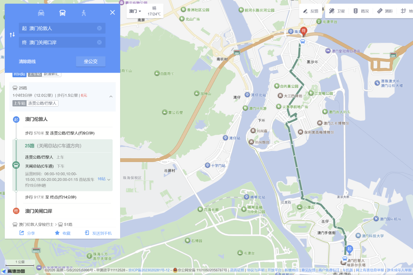Clear the destination field 澳门关闸口岸
Image resolution: width=413 pixels, height=275 pixels.
(99, 42)
